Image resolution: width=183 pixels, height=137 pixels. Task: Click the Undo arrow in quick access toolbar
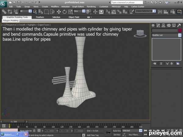(23, 2)
